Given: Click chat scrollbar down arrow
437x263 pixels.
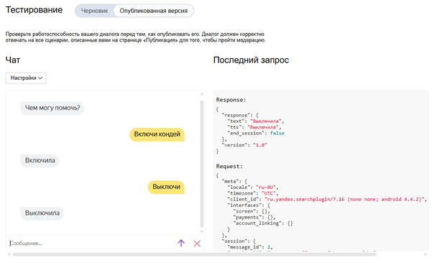Looking at the screenshot, I should pyautogui.click(x=202, y=231).
